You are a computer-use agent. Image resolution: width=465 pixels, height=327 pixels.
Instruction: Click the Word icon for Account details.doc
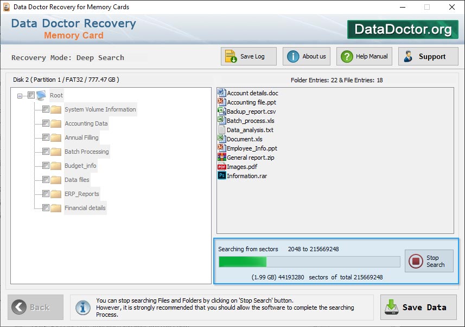pos(221,93)
